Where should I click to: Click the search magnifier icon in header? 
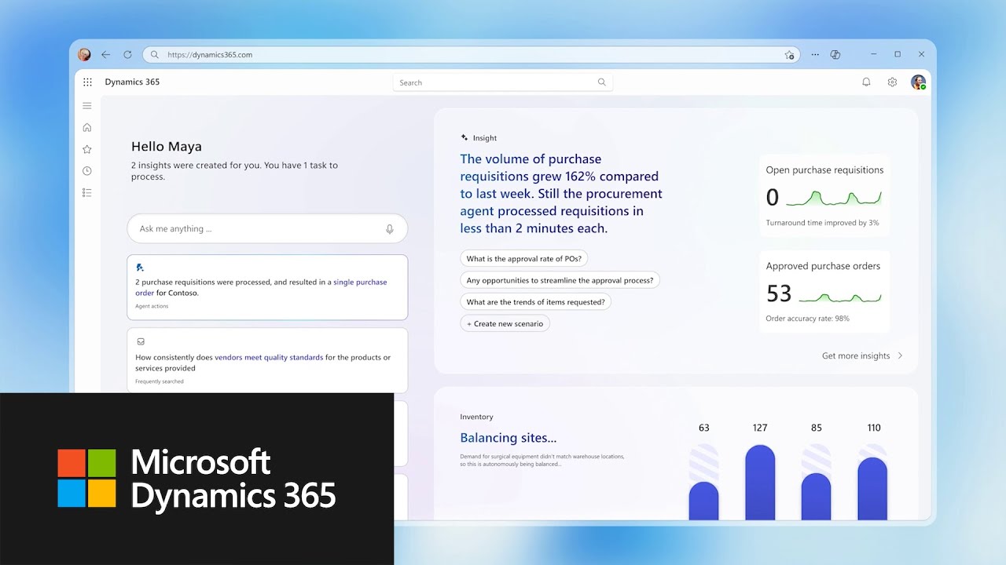point(601,82)
